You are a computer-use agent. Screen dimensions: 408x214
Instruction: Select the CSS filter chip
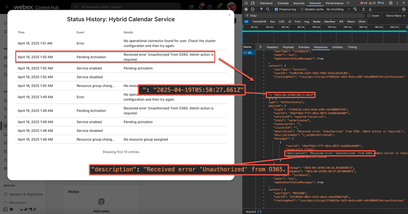(281, 22)
